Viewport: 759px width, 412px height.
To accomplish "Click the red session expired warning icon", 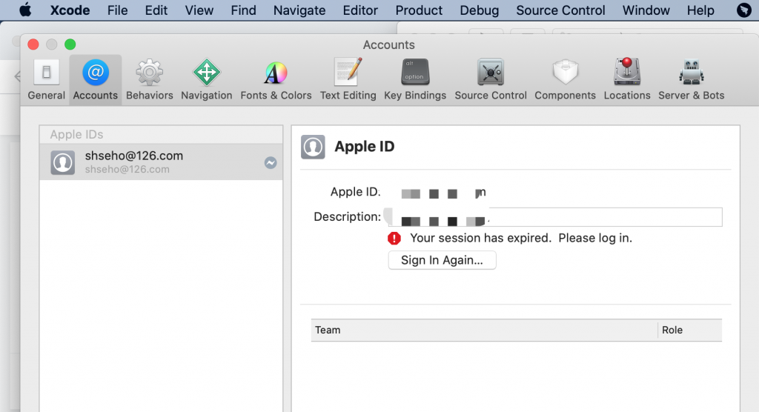I will 394,238.
